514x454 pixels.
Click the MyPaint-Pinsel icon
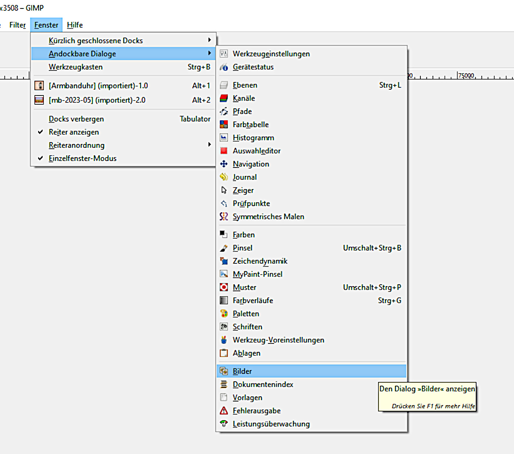(x=224, y=274)
